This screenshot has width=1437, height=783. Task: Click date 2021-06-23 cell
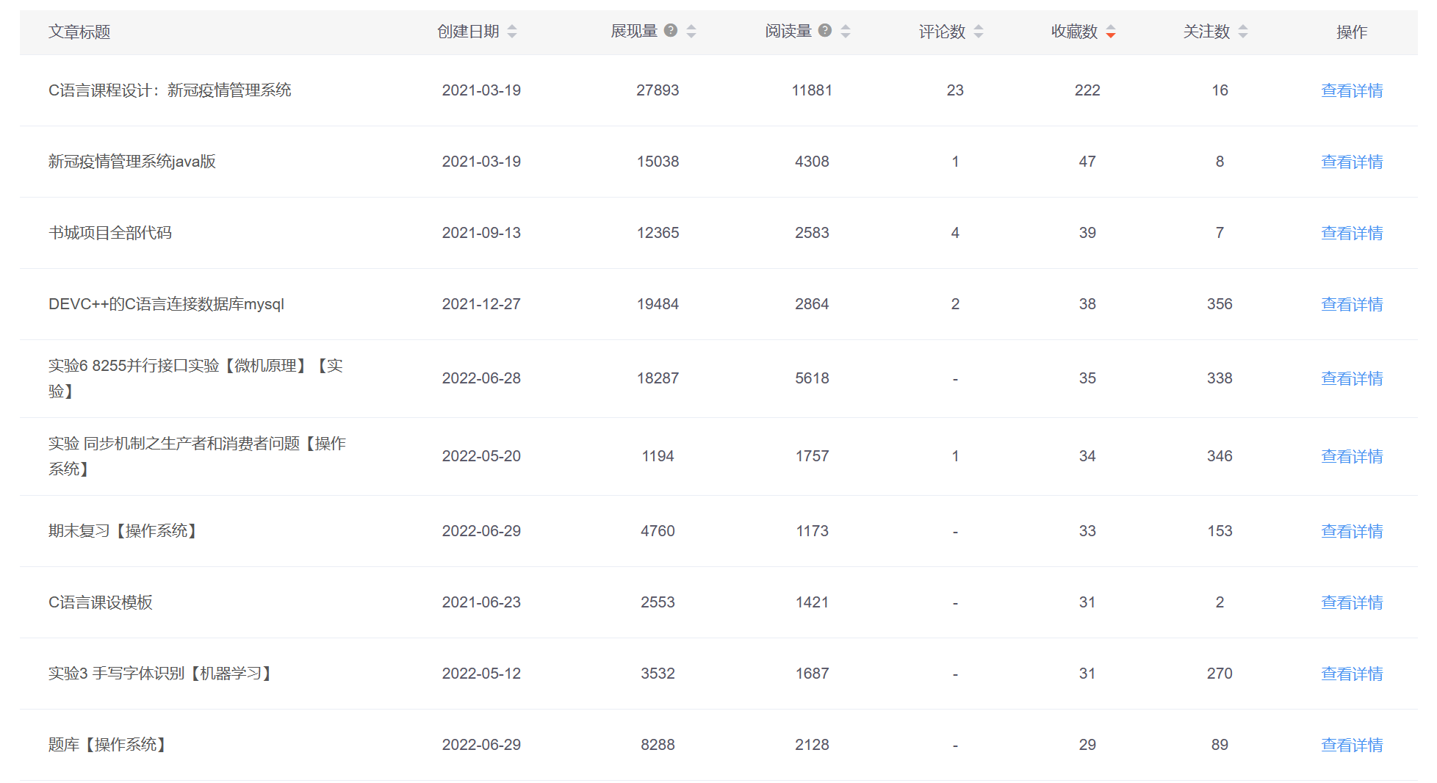pyautogui.click(x=481, y=602)
